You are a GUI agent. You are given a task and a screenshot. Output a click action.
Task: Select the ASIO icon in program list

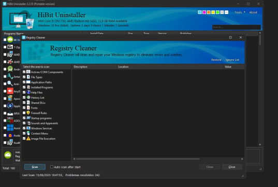pos(10,121)
